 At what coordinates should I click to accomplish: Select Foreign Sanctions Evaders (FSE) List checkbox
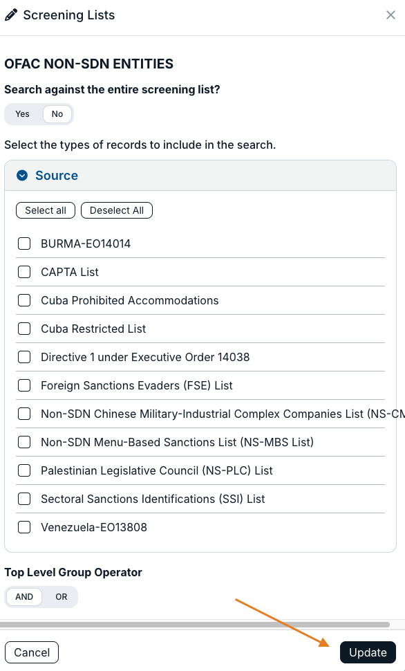(x=24, y=385)
